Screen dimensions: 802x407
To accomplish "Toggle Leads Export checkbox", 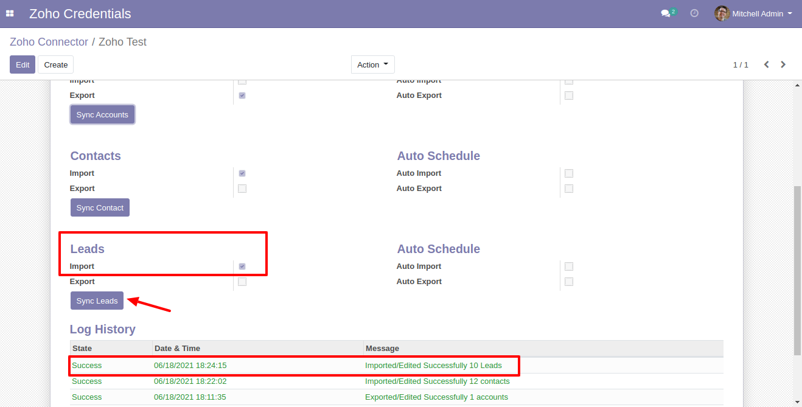I will (242, 282).
